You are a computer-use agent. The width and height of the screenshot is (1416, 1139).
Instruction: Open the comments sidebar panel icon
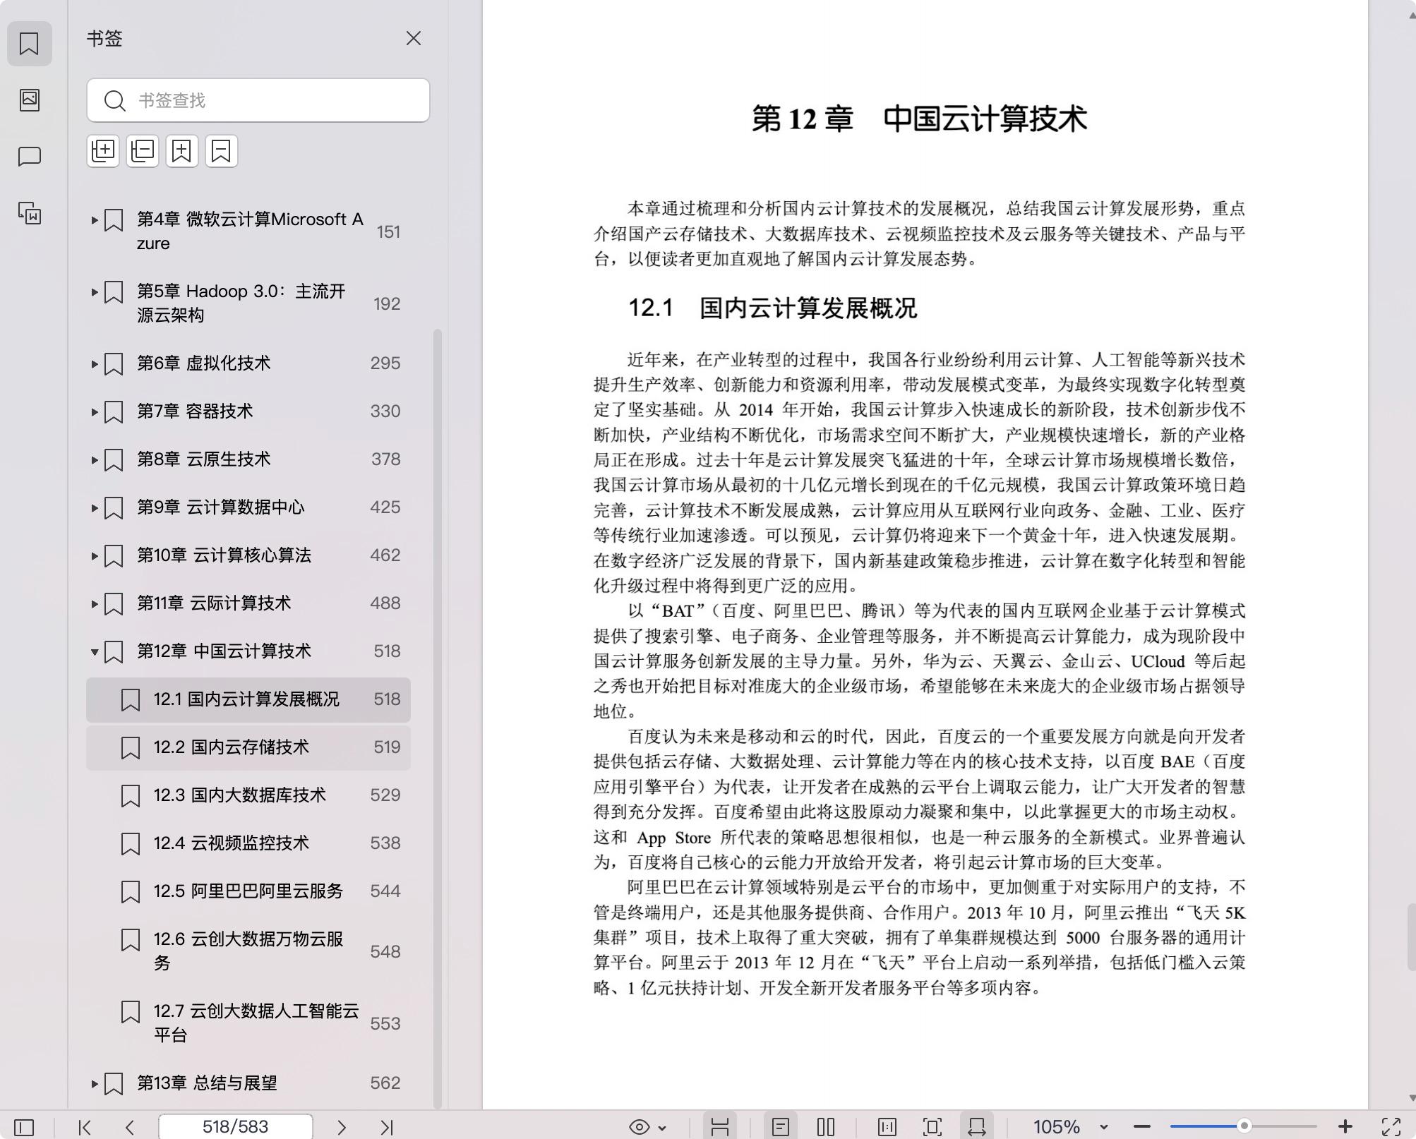click(x=29, y=156)
